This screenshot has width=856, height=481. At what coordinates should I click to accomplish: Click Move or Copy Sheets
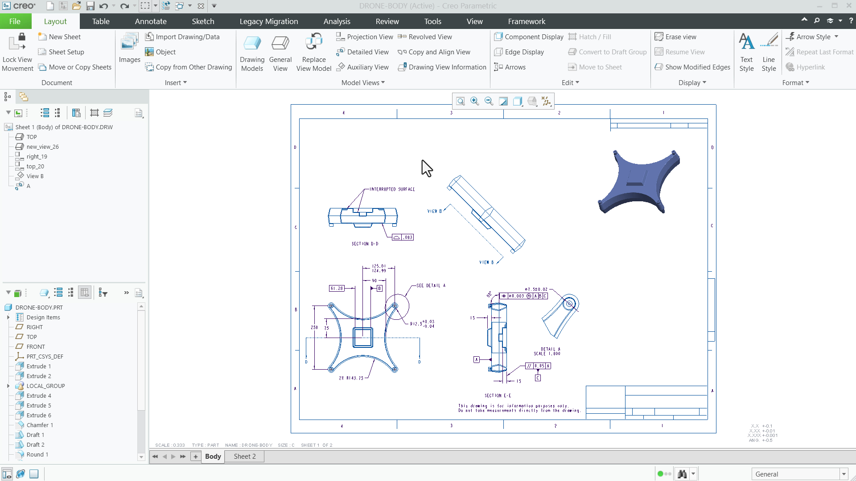pos(74,67)
